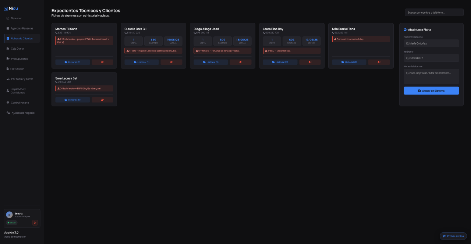View Historial (1) for Diego Aliaga Used
The width and height of the screenshot is (471, 244).
[211, 62]
